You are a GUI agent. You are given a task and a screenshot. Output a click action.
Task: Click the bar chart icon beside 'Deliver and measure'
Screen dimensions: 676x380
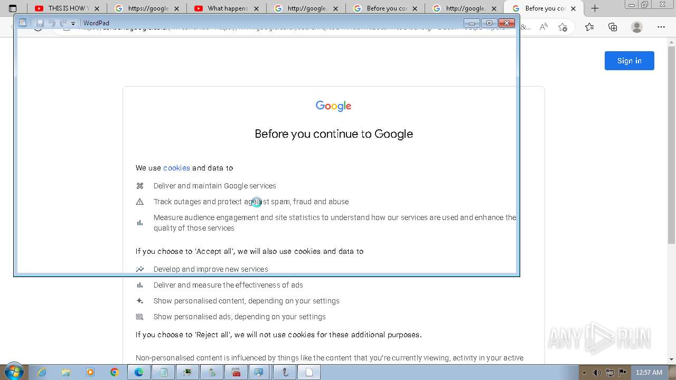(140, 285)
